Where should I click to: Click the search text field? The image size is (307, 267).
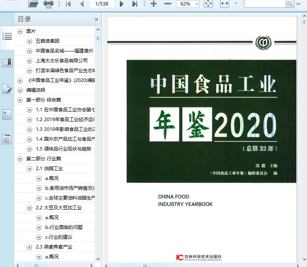click(265, 4)
